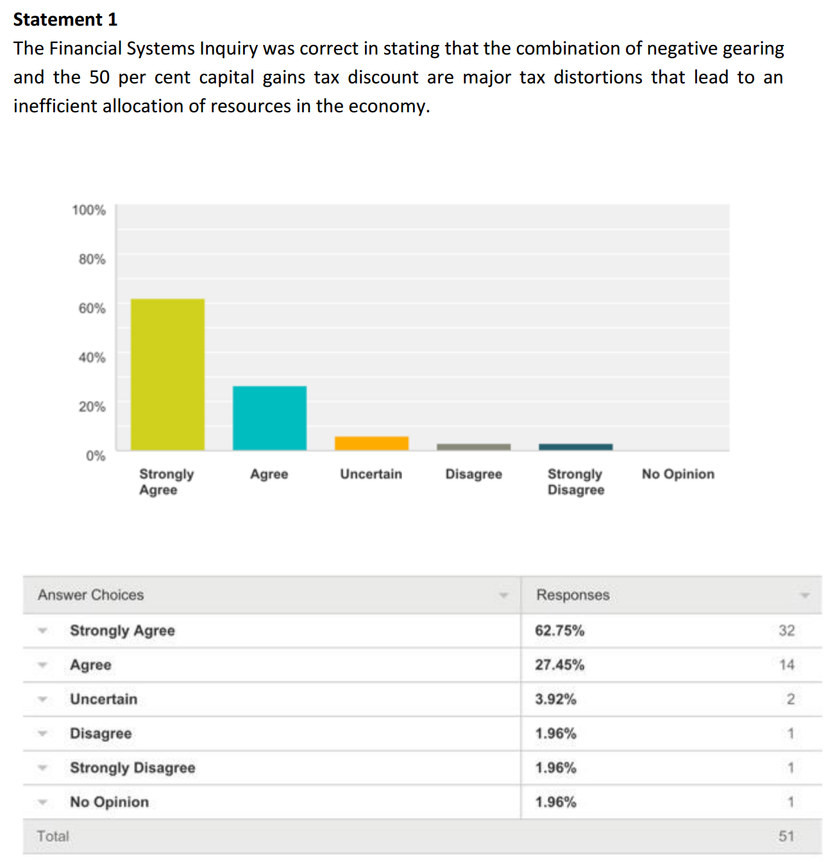Click the teal Agree bar
828x862 pixels.
click(x=269, y=418)
